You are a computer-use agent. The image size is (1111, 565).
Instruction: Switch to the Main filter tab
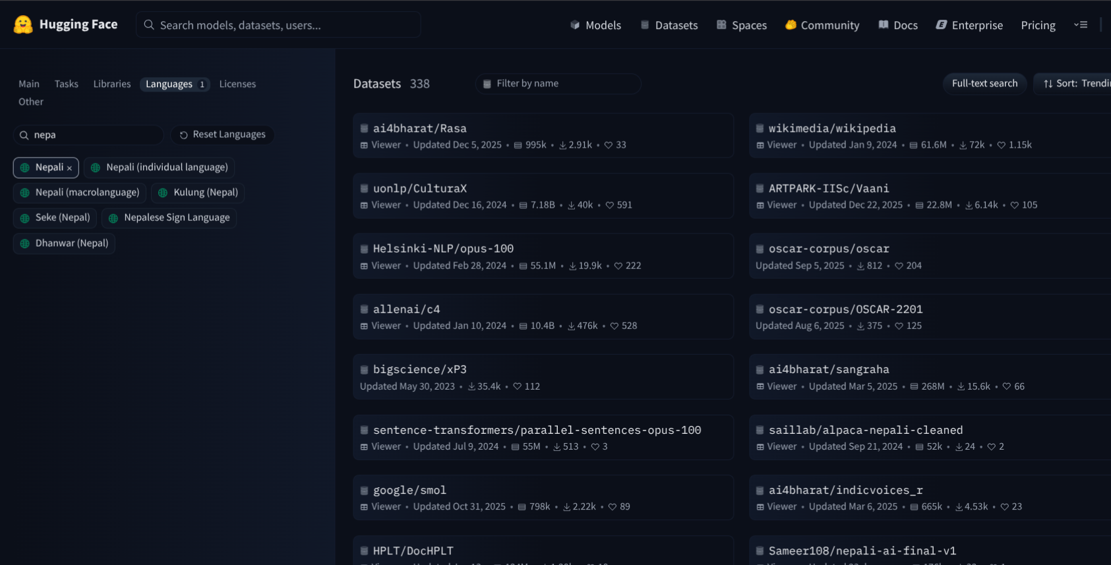(x=29, y=84)
